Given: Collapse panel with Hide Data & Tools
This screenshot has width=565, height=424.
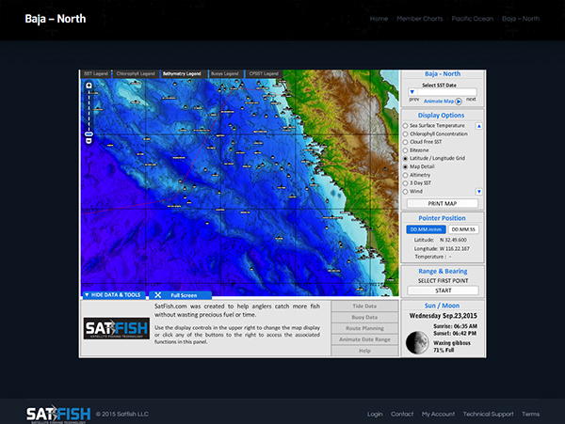Looking at the screenshot, I should tap(113, 295).
